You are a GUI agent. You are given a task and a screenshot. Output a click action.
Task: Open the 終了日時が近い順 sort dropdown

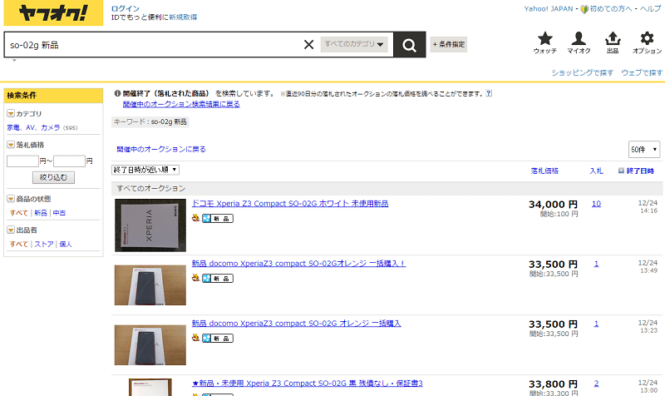pos(145,170)
